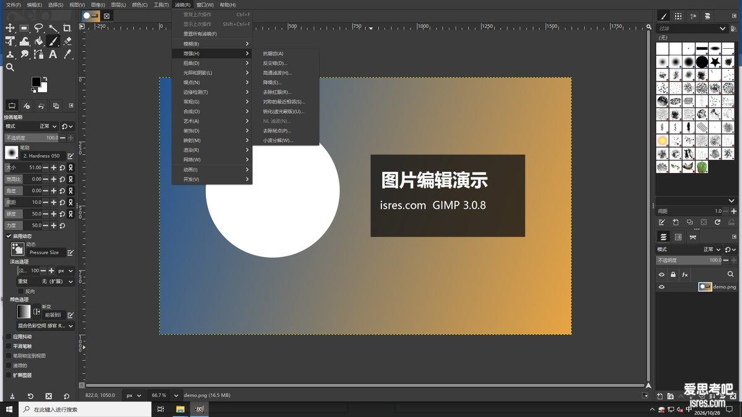Select the Color Picker eyedropper tool
The width and height of the screenshot is (742, 417).
click(x=67, y=54)
